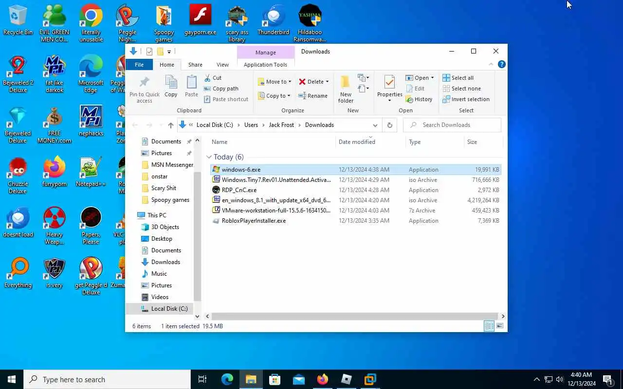Open Firefox from the taskbar

(323, 379)
